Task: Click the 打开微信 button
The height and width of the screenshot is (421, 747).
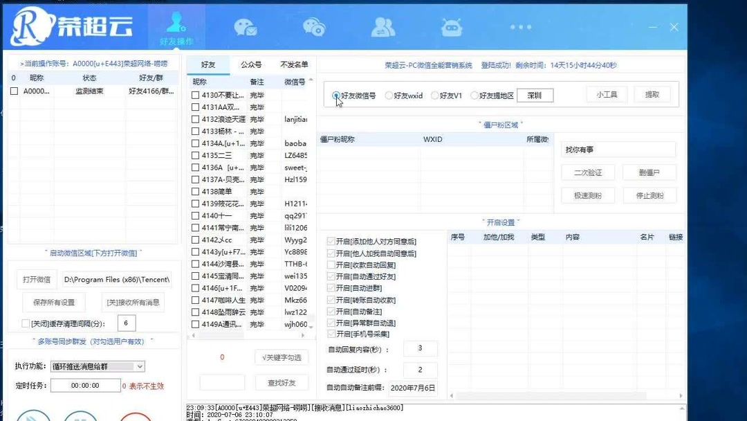Action: pyautogui.click(x=37, y=279)
